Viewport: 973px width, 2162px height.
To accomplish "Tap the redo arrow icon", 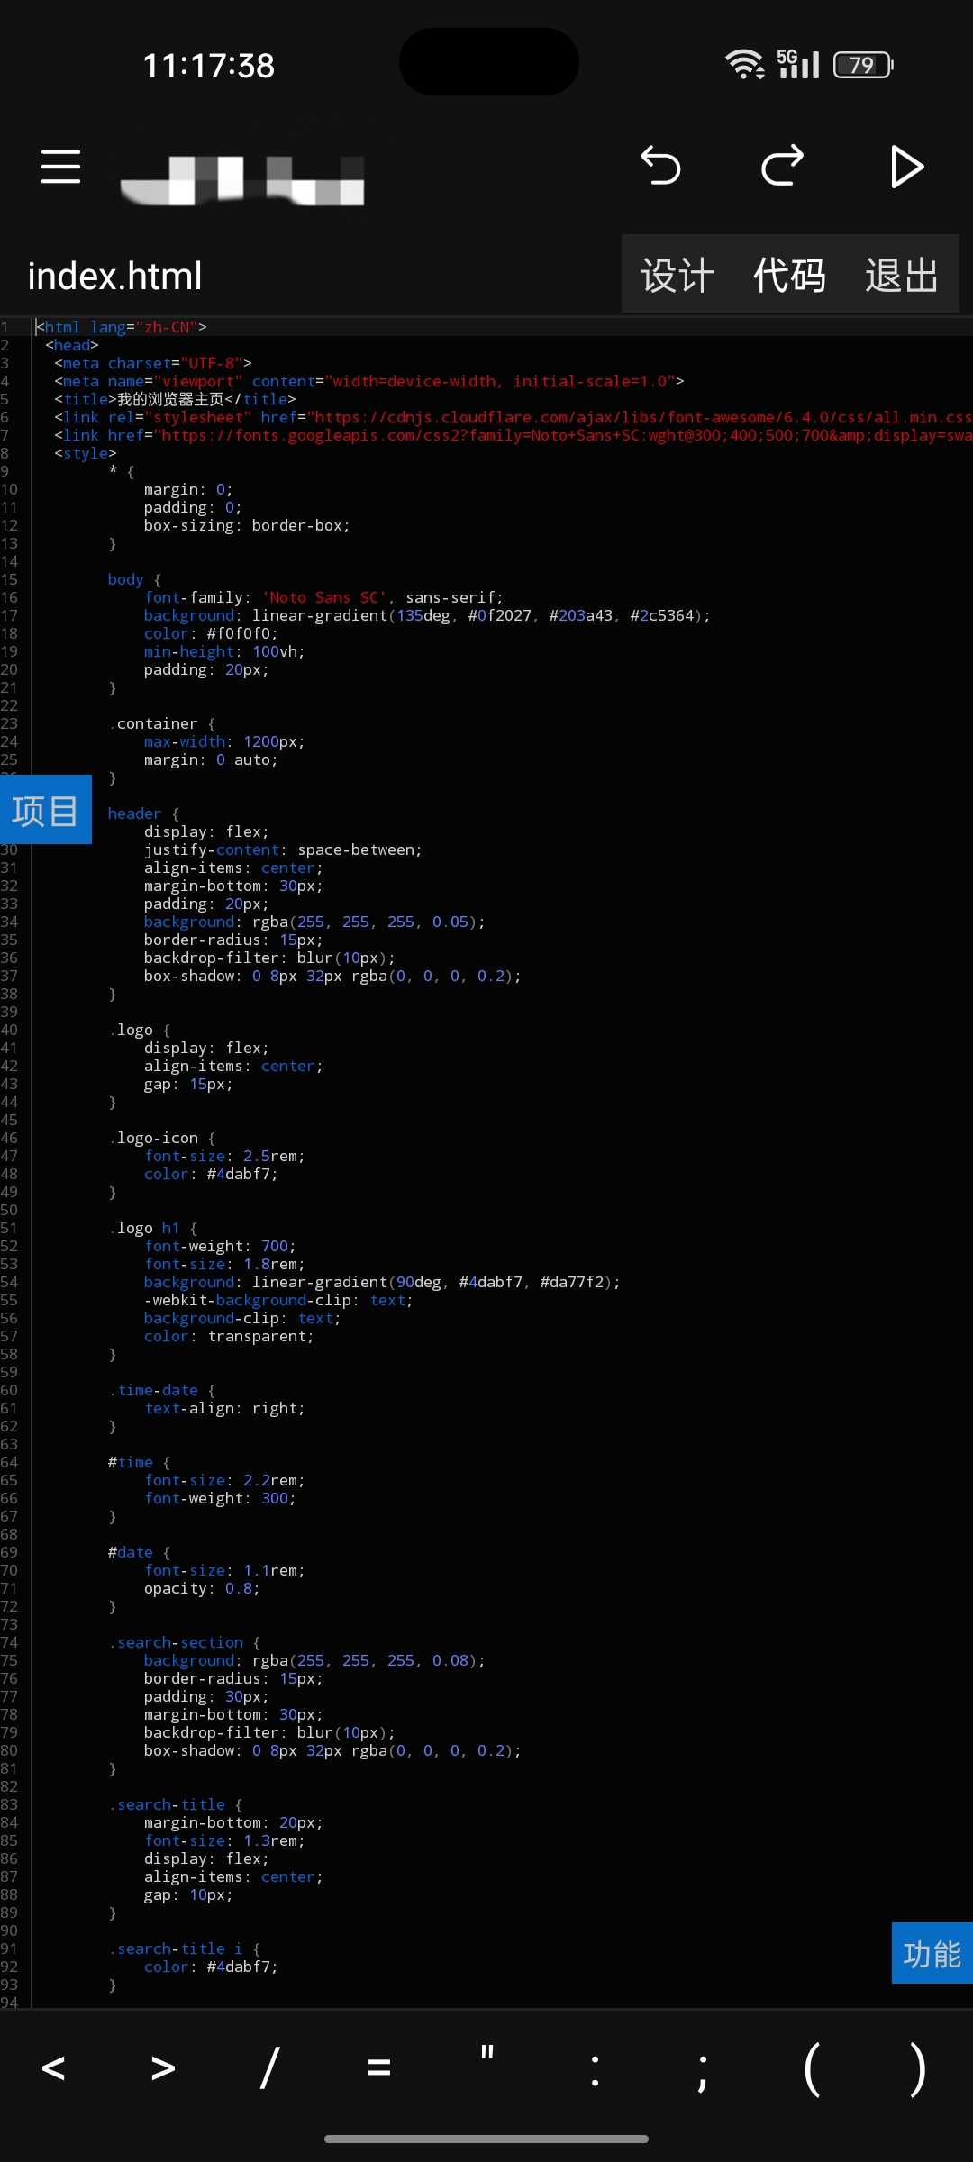I will [x=782, y=167].
